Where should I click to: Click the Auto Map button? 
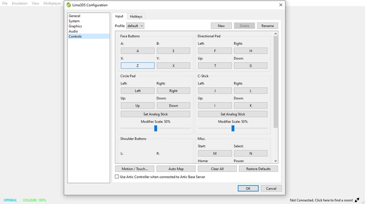(176, 169)
